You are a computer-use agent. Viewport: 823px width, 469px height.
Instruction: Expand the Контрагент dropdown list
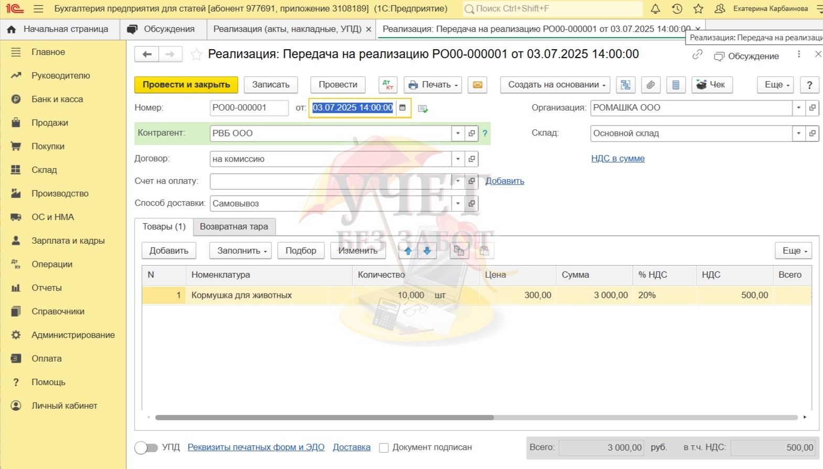pos(458,133)
